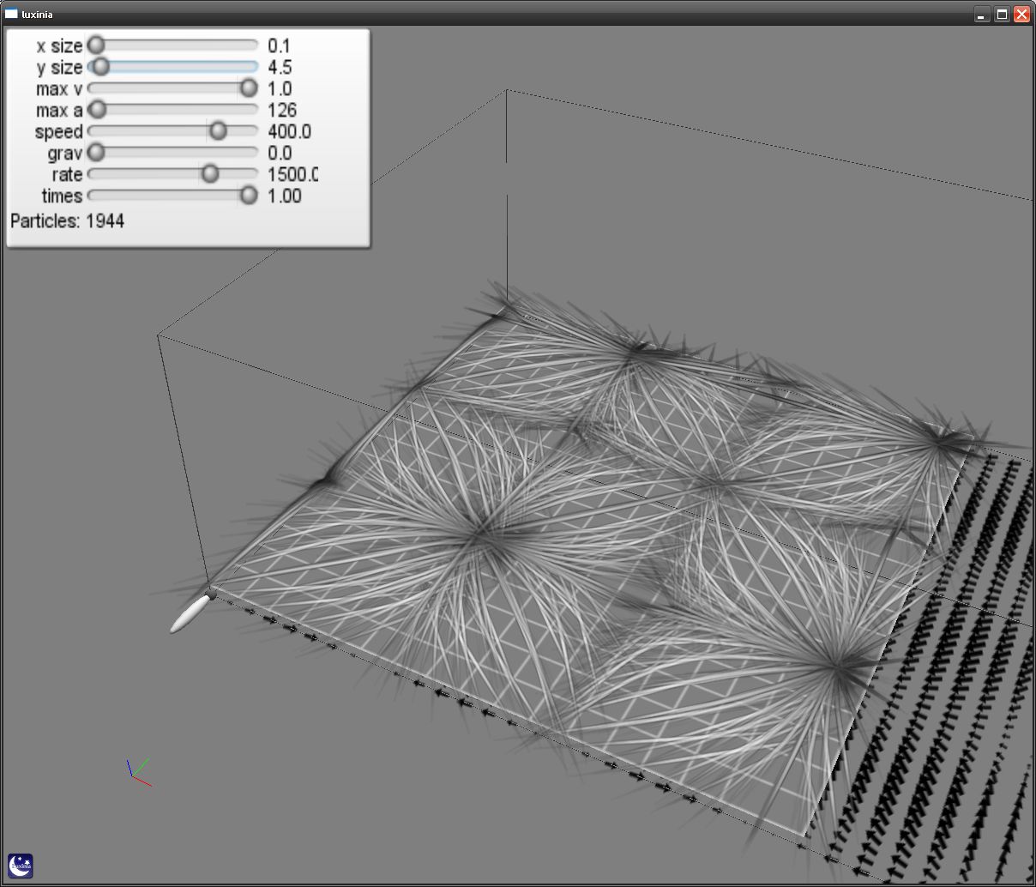Click the x size value 0.1
The image size is (1036, 887).
279,46
